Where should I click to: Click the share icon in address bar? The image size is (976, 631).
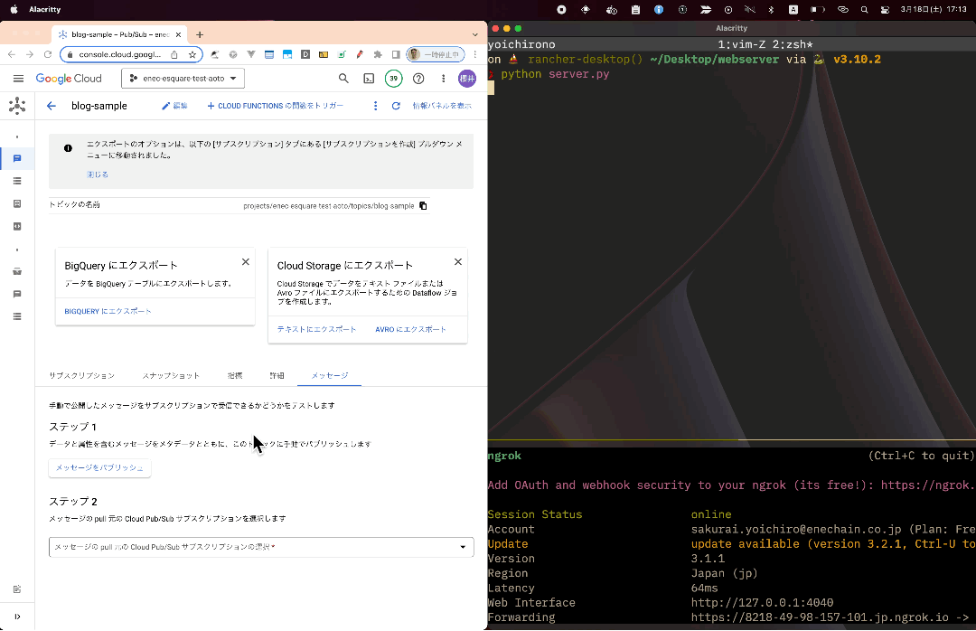click(x=174, y=55)
